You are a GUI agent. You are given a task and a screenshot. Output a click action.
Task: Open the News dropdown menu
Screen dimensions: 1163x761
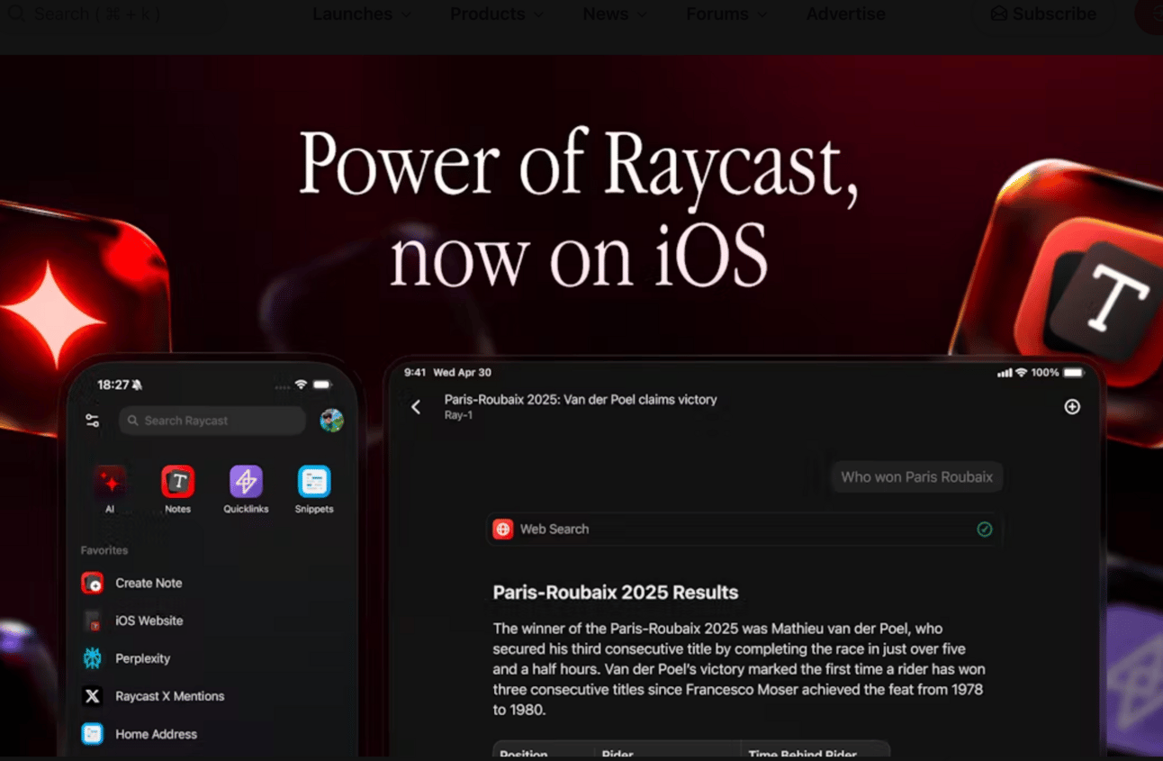tap(615, 14)
